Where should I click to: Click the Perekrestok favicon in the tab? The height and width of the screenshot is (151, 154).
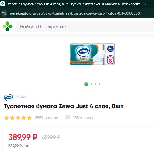[x=3, y=4]
